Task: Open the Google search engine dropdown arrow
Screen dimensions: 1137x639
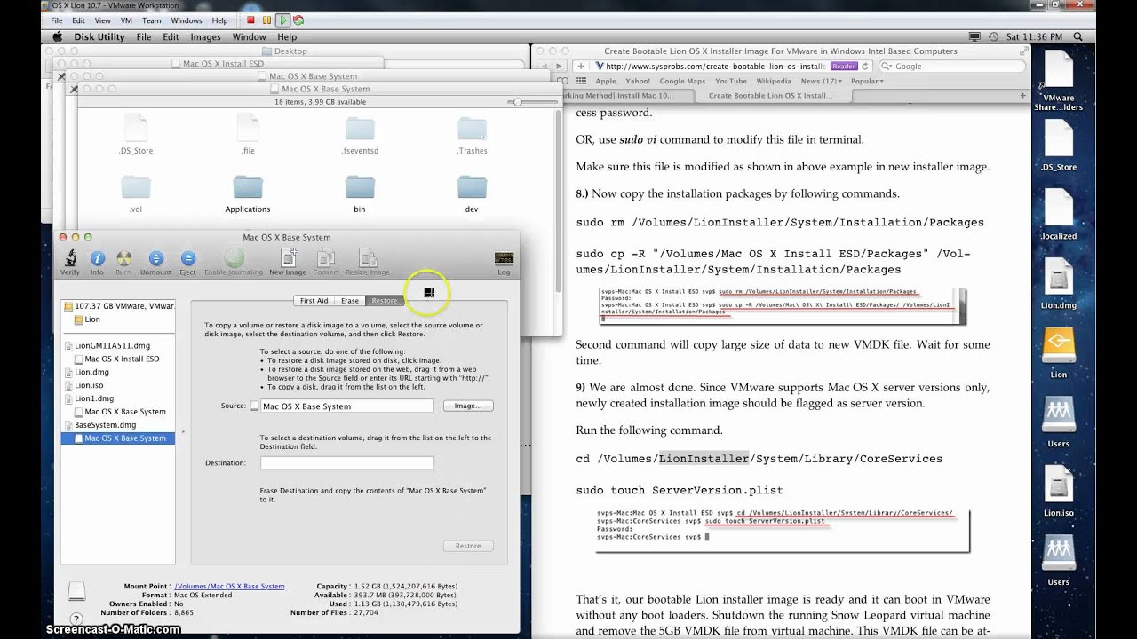Action: tap(888, 67)
